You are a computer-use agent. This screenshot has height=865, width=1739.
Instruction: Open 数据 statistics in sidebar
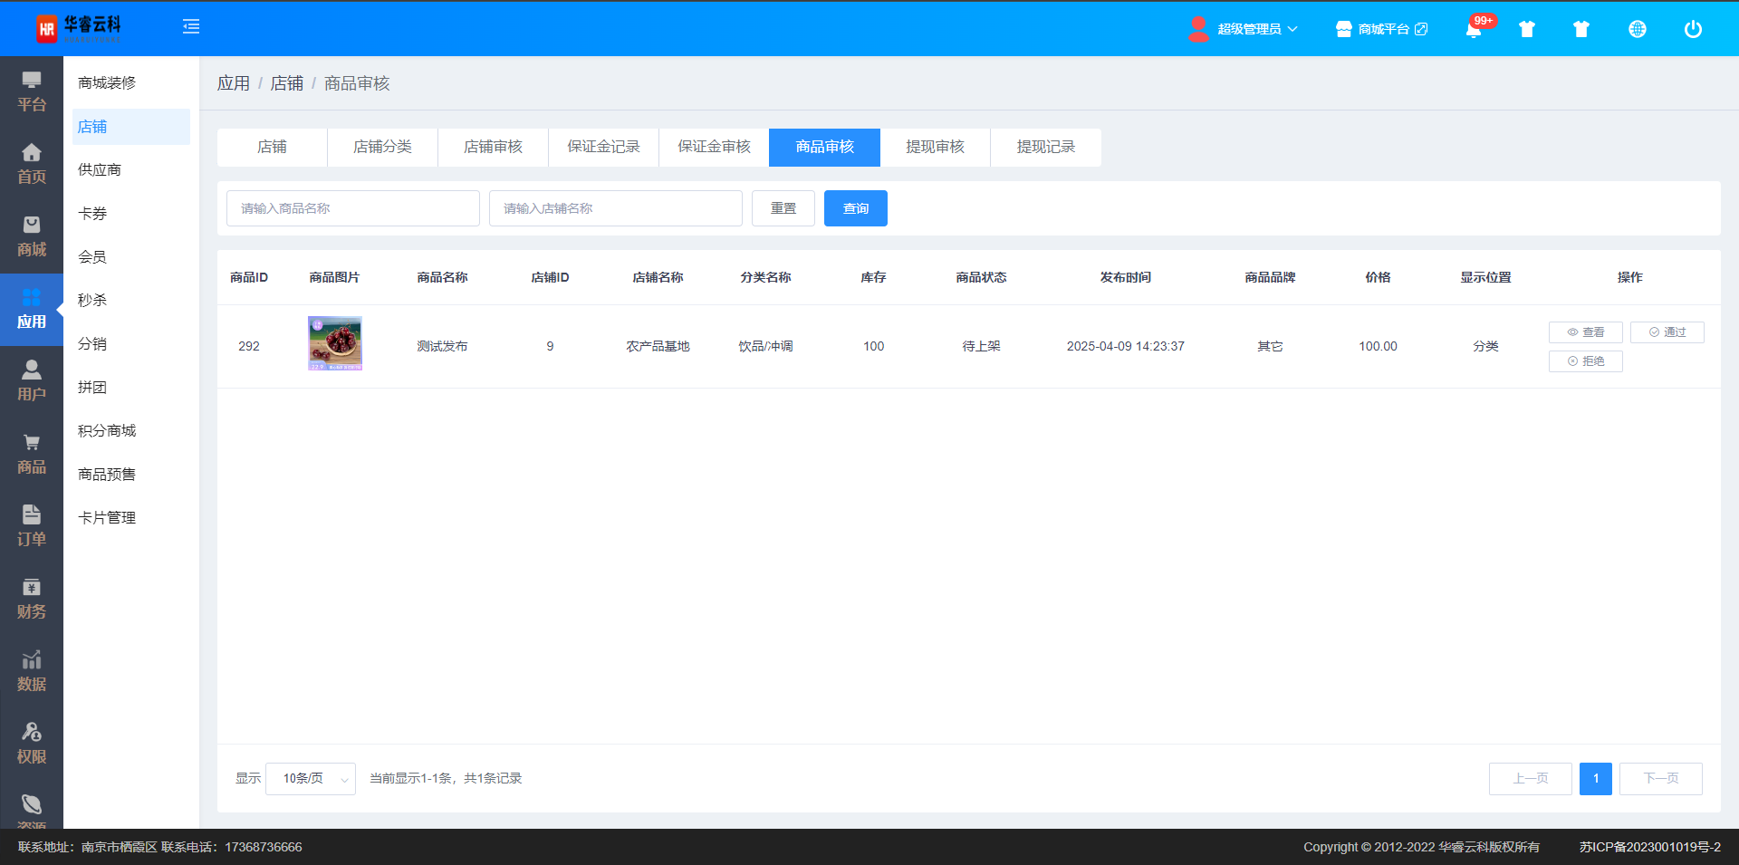32,671
